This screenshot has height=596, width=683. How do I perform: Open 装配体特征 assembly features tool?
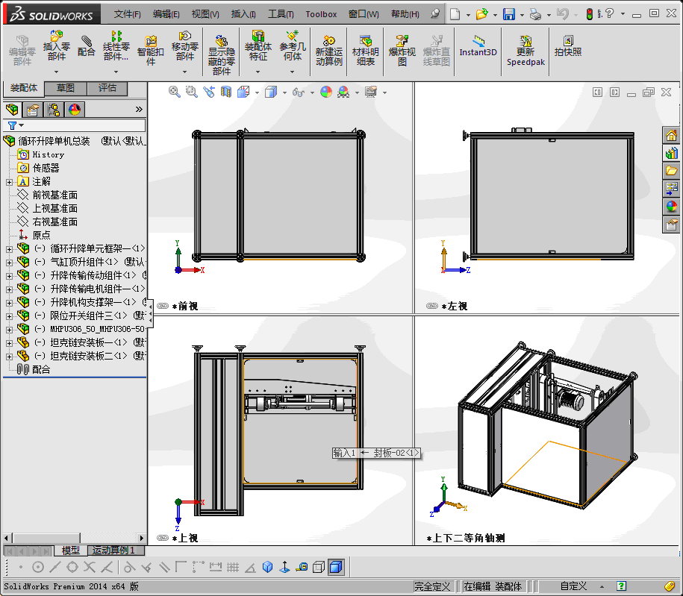(258, 46)
